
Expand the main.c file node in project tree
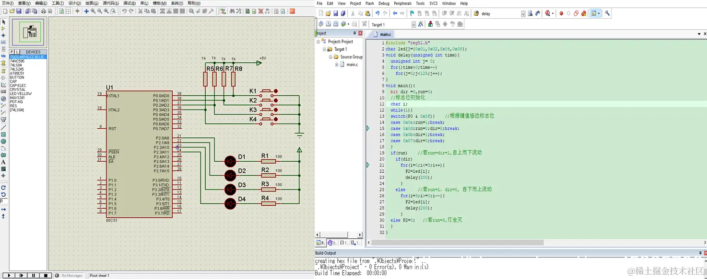click(336, 65)
